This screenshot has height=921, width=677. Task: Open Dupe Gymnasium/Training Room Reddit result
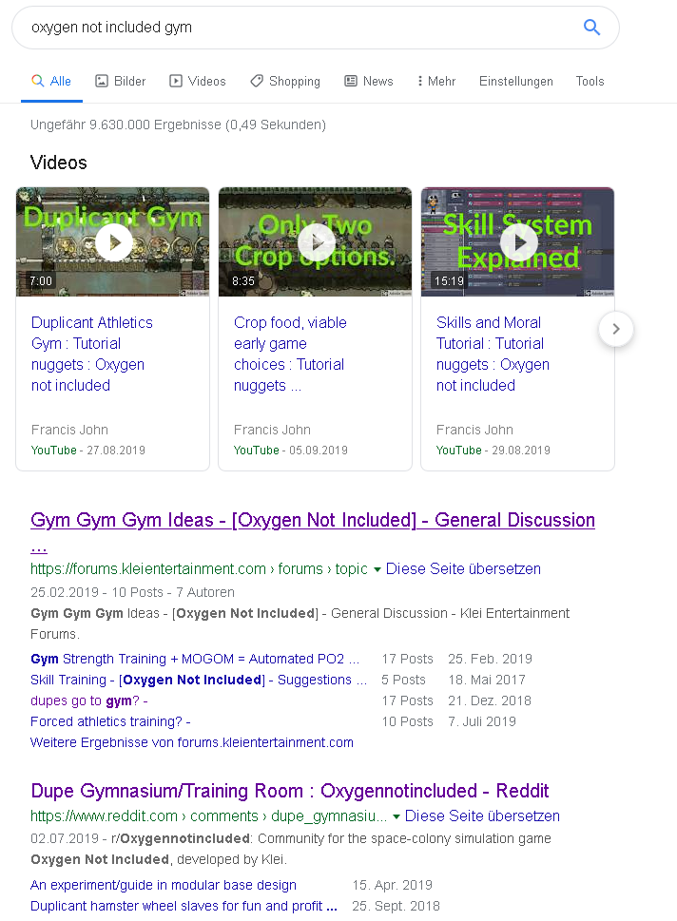coord(289,791)
